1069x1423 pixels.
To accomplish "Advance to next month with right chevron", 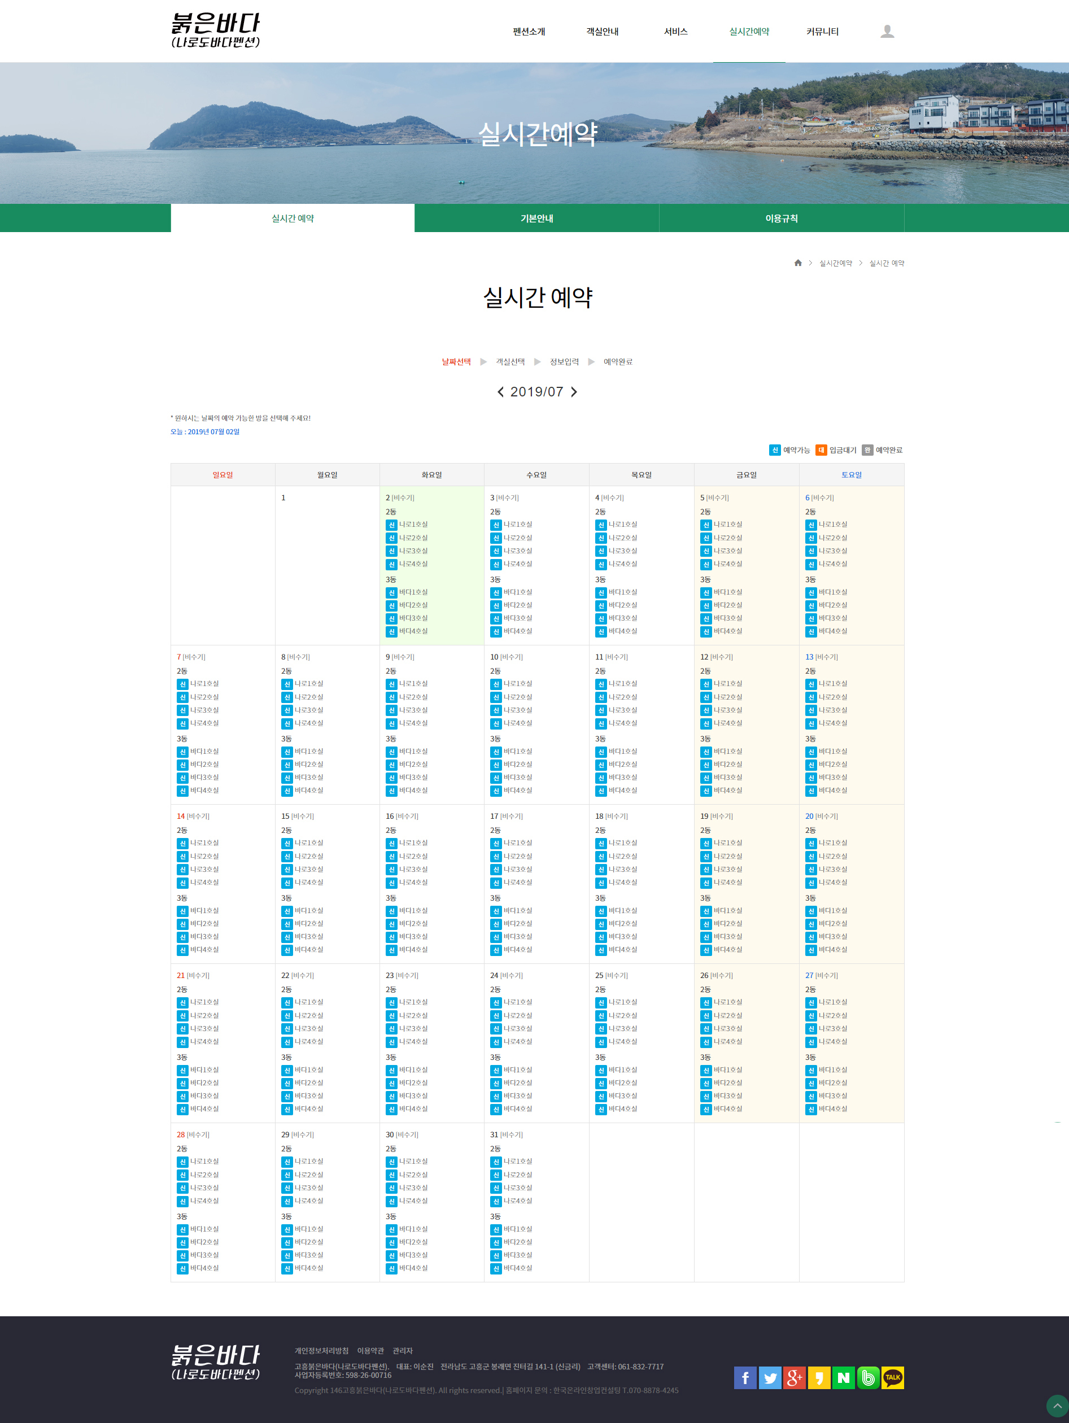I will coord(574,392).
